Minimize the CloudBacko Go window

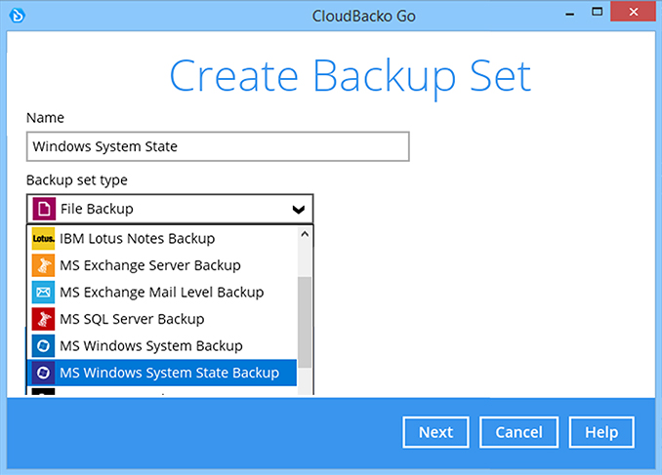(570, 13)
